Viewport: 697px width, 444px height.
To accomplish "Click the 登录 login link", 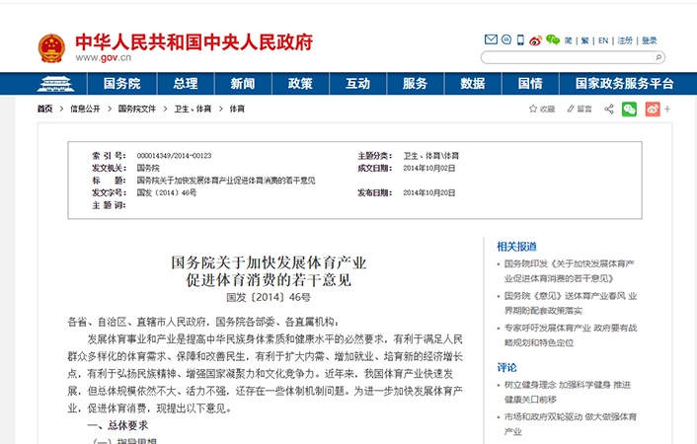I will click(x=649, y=40).
